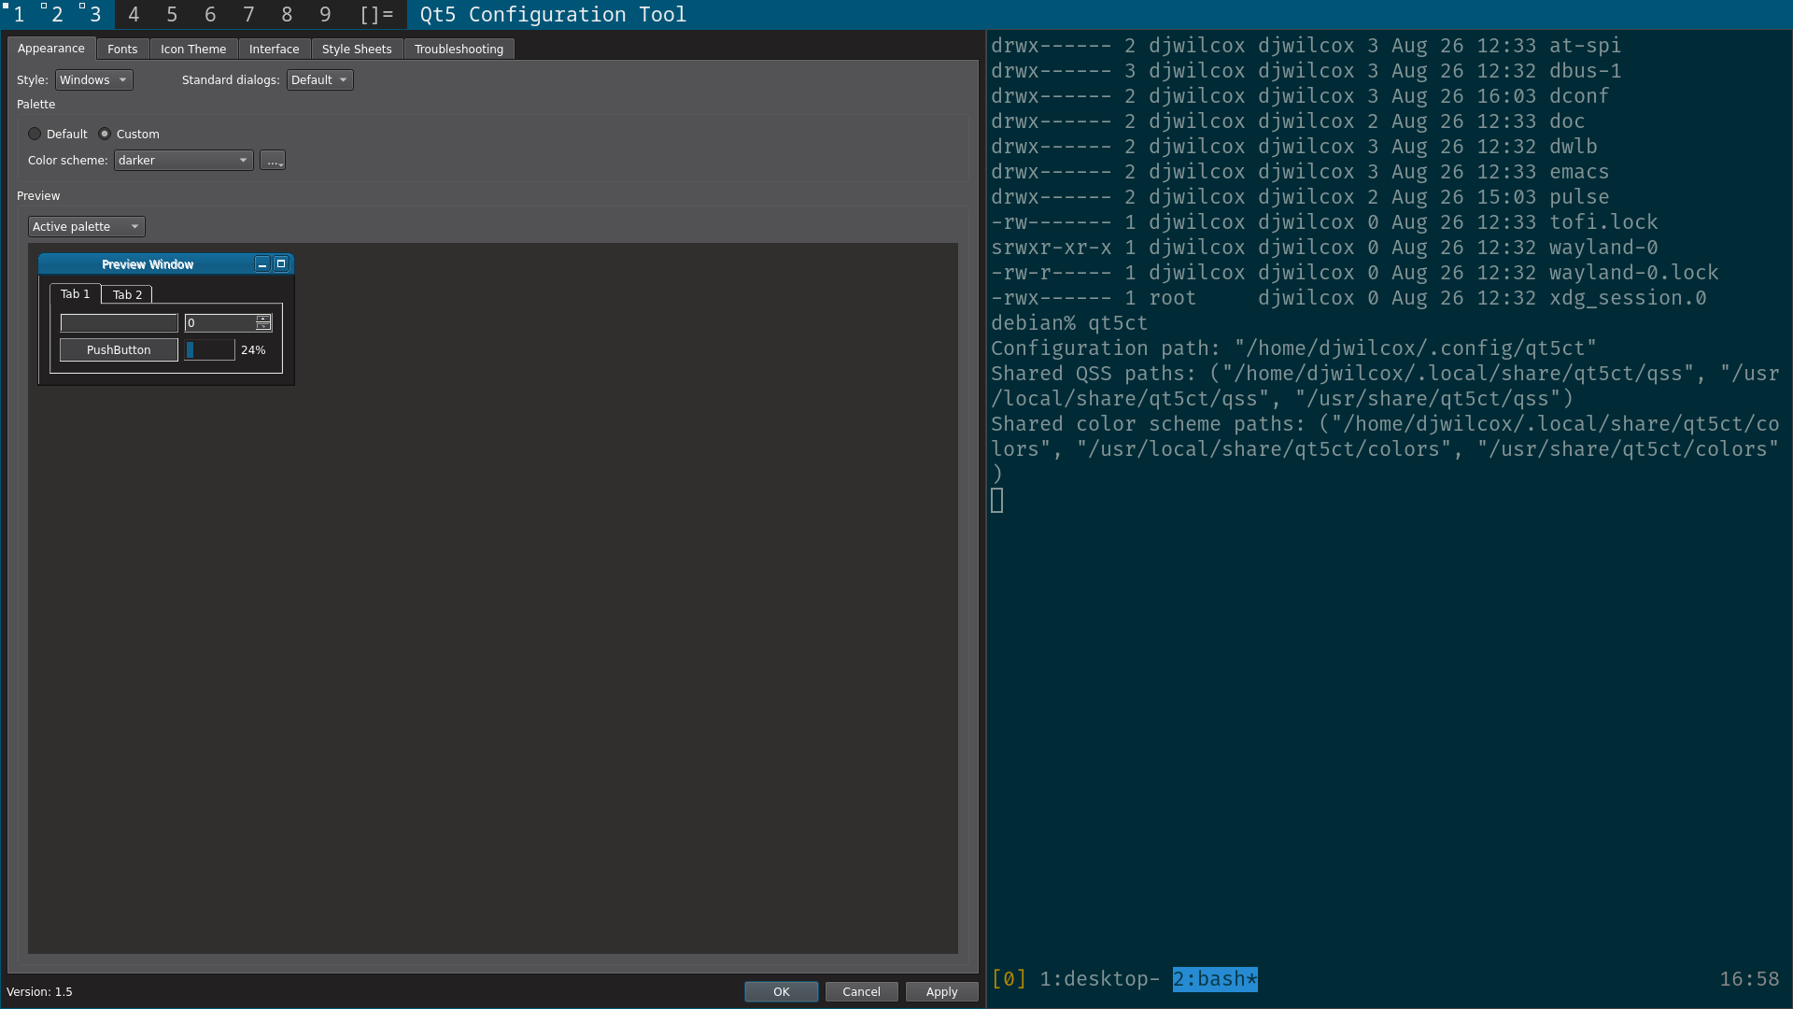
Task: Expand the Color scheme combo box
Action: 183,161
